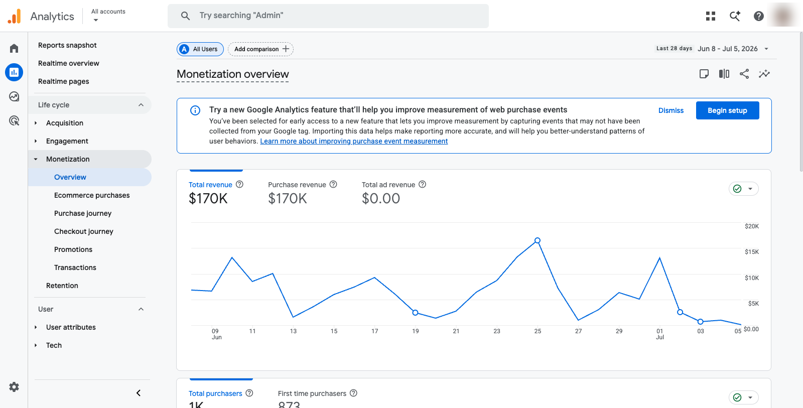Screen dimensions: 803x408
Task: Open the Home icon in left rail
Action: coord(14,48)
